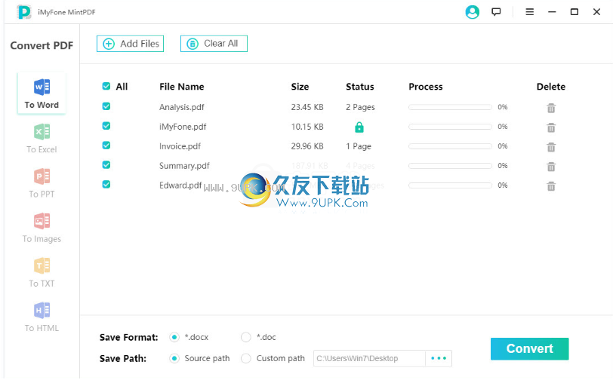Click the green lock icon for iMyFone.pdf
The width and height of the screenshot is (613, 380).
coord(359,127)
